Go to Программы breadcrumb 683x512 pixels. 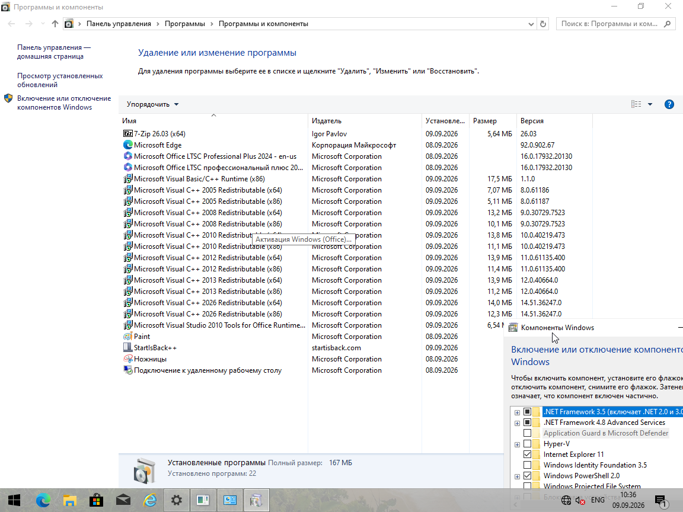click(185, 24)
